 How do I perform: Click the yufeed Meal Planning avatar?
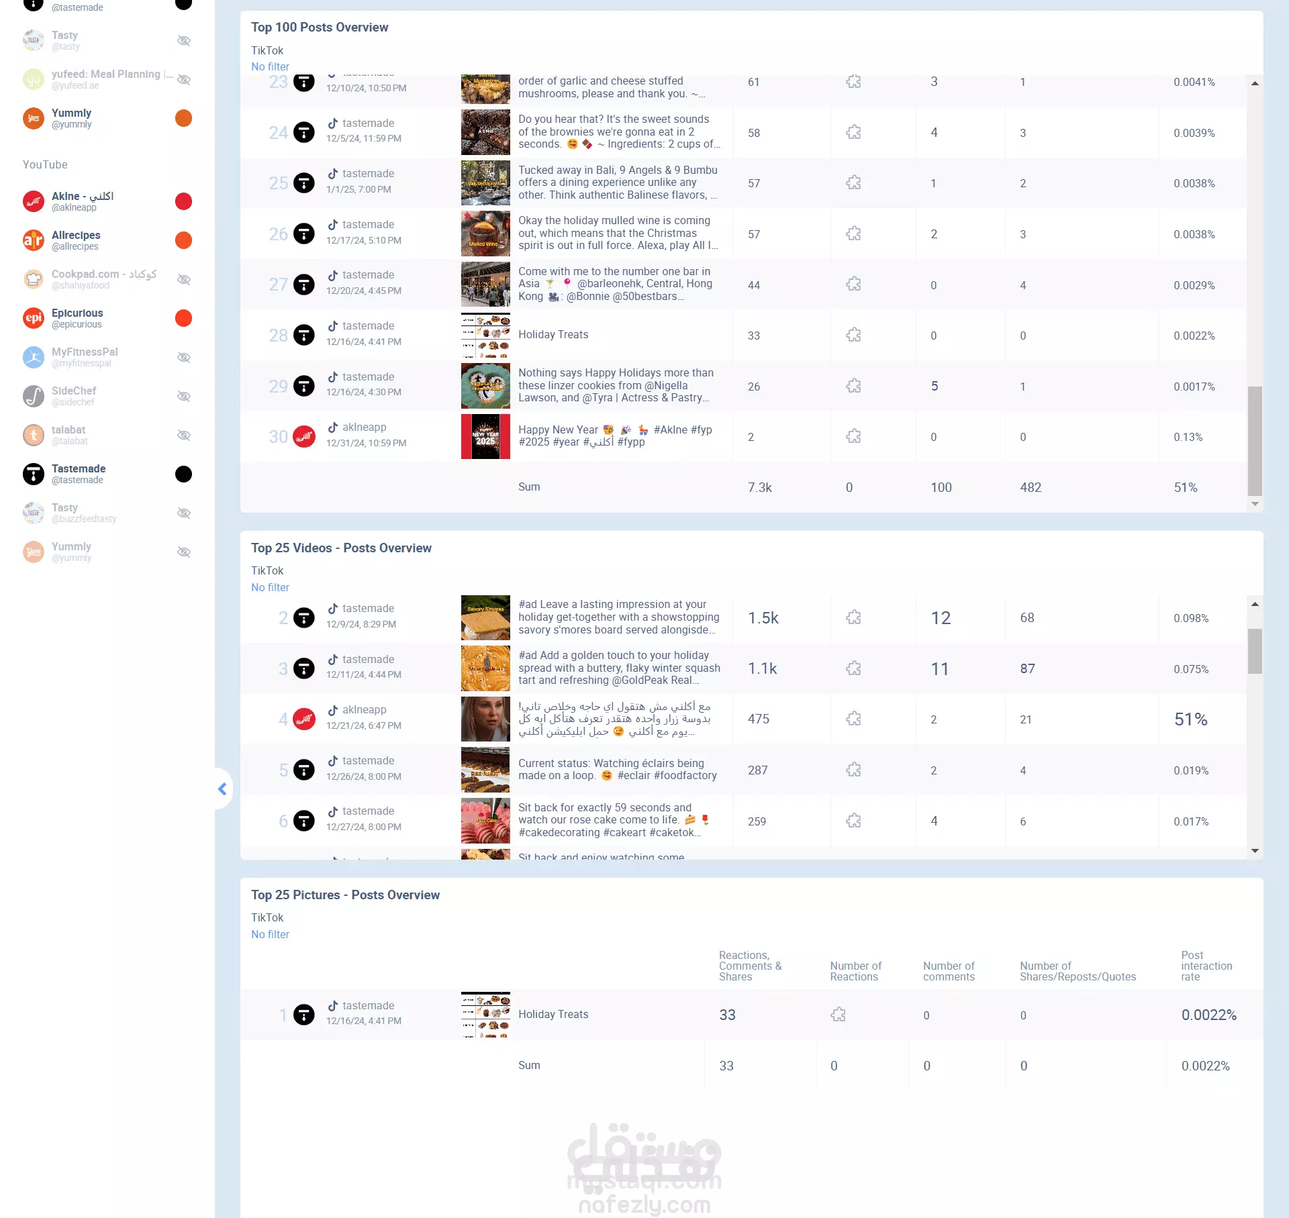click(x=34, y=79)
